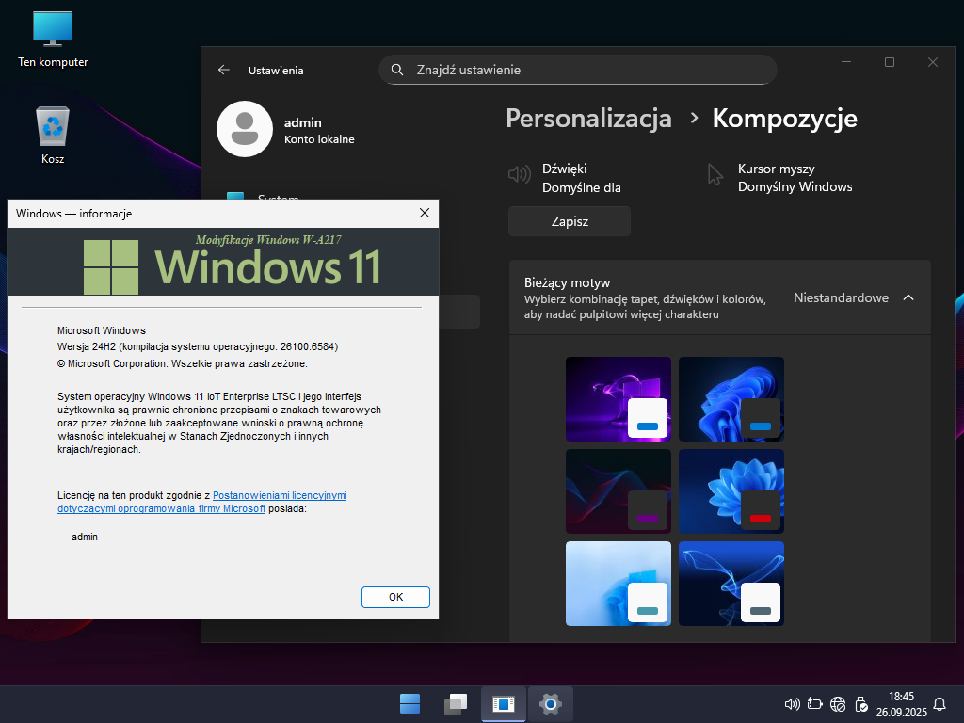Click Personalizacja in the breadcrumb
The width and height of the screenshot is (964, 723).
588,118
